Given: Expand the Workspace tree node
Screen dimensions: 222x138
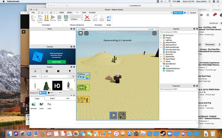Looking at the screenshot, I should pyautogui.click(x=161, y=36).
